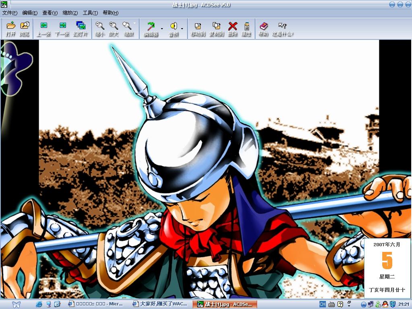The width and height of the screenshot is (412, 309).
Task: Open the 工具(T) menu
Action: tap(90, 12)
